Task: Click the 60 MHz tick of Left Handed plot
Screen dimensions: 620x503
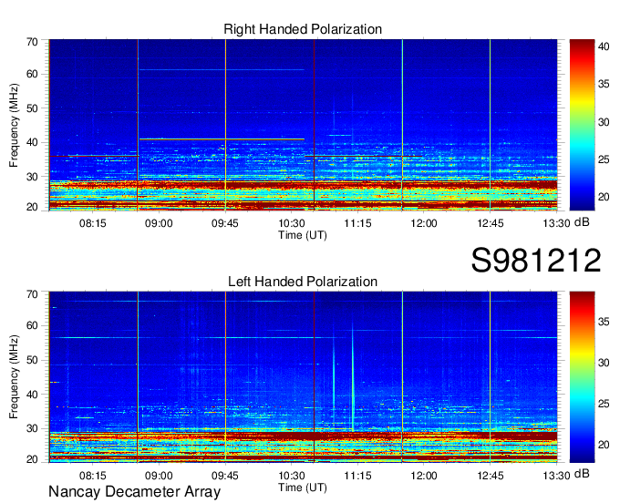Action: [x=33, y=325]
